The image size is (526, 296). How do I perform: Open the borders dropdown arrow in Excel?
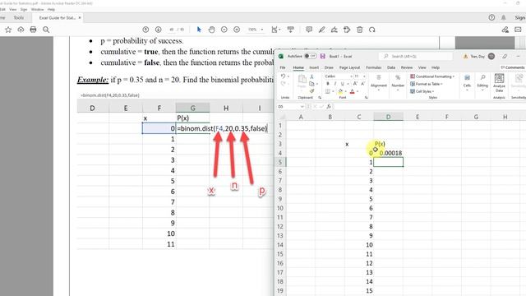click(333, 91)
